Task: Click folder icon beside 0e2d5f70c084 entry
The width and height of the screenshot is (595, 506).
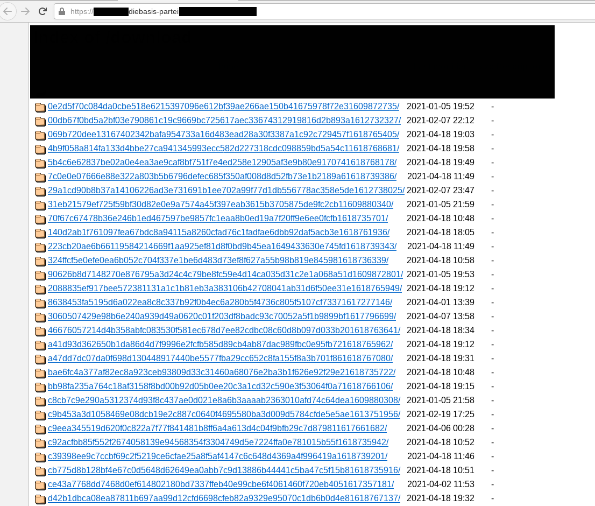Action: [x=40, y=108]
